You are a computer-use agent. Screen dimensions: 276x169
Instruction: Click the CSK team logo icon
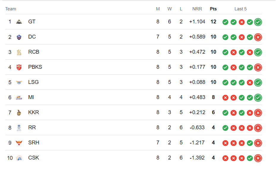click(19, 158)
